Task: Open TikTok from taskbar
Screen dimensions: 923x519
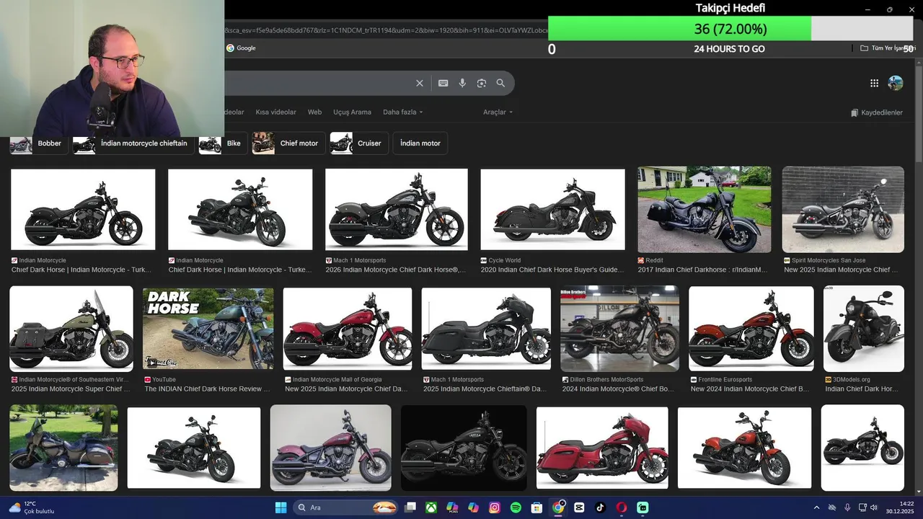Action: (600, 507)
